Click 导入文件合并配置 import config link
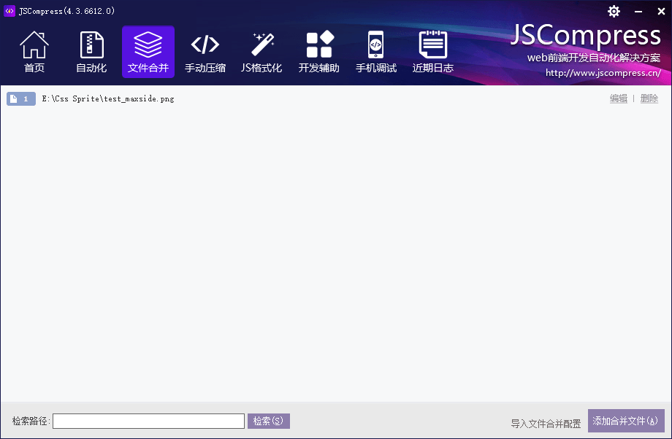 546,424
